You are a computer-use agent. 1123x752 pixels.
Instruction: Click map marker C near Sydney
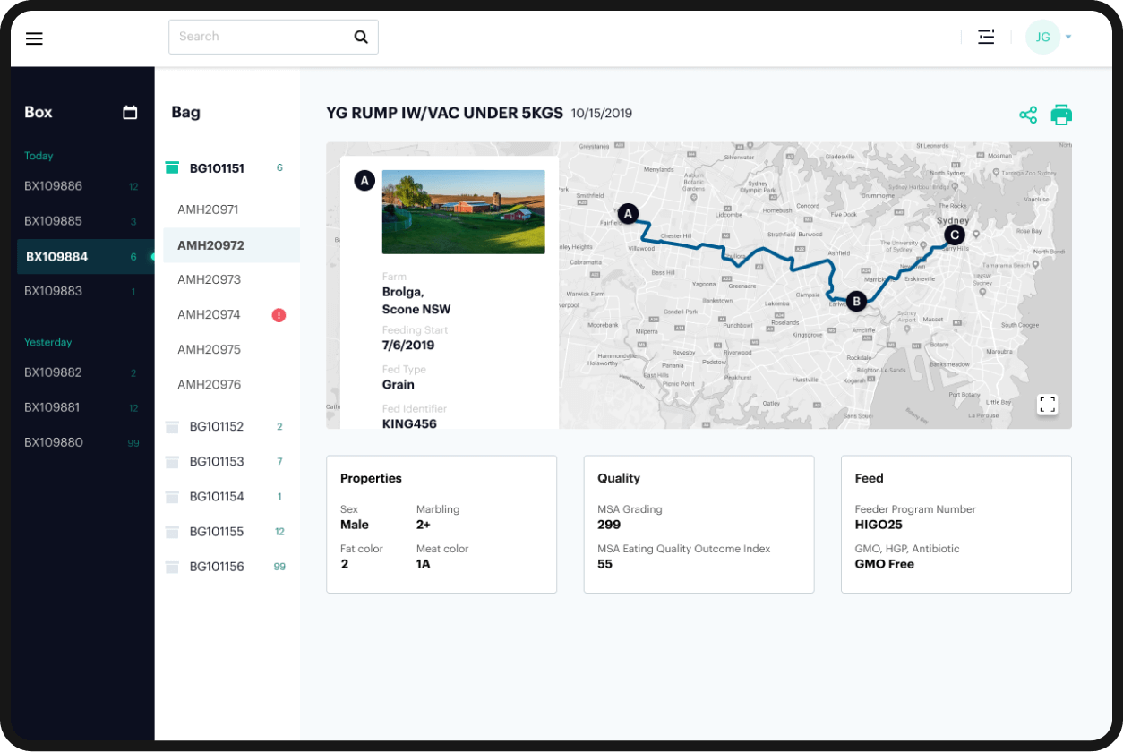tap(953, 235)
